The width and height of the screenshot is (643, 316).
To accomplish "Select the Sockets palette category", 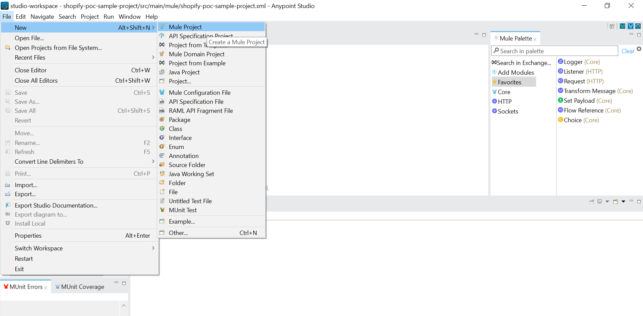I will coord(505,111).
